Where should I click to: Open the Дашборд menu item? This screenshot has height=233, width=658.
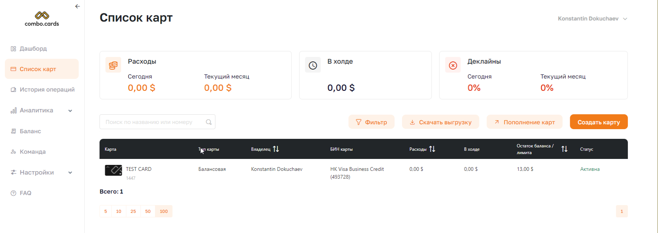pos(33,49)
